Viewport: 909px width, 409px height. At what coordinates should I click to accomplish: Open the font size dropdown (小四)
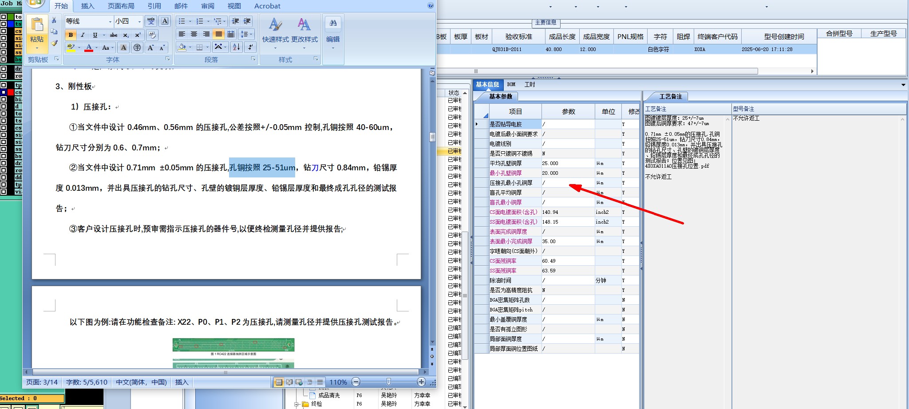(139, 21)
